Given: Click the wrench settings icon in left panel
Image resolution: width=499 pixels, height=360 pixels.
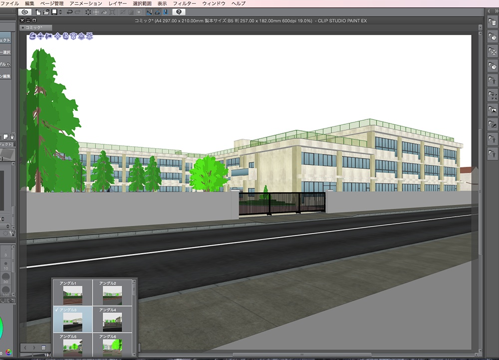Looking at the screenshot, I should point(13,233).
